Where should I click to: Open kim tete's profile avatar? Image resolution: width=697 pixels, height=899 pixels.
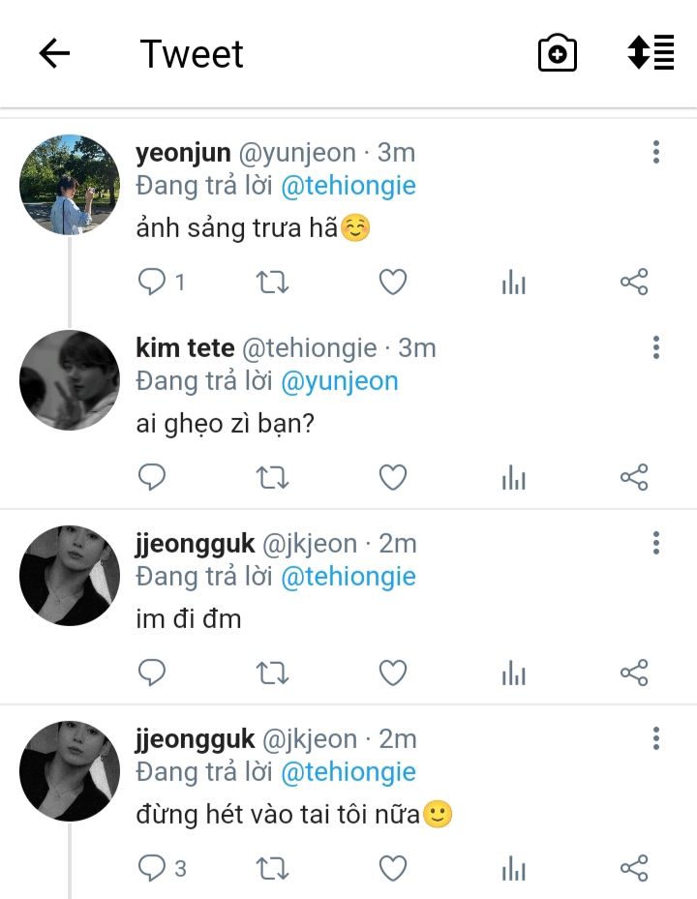[70, 380]
